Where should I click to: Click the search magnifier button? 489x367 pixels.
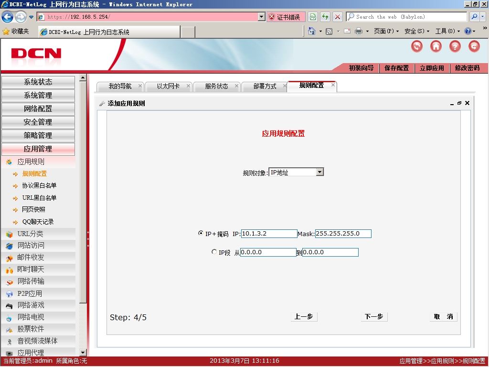(x=474, y=17)
